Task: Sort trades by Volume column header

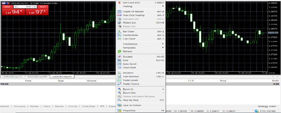Action: [92, 81]
